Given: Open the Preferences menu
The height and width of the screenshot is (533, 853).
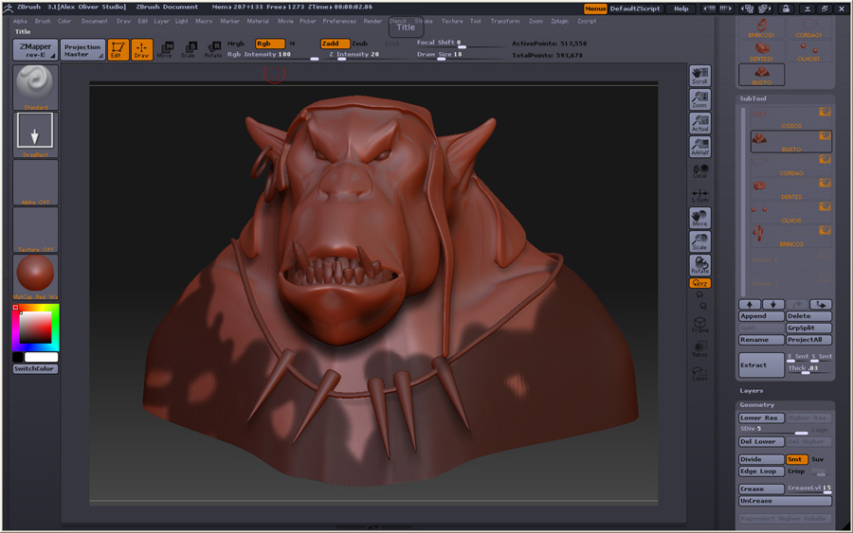Looking at the screenshot, I should tap(339, 21).
